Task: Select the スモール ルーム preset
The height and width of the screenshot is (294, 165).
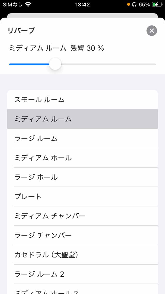Action: 82,99
